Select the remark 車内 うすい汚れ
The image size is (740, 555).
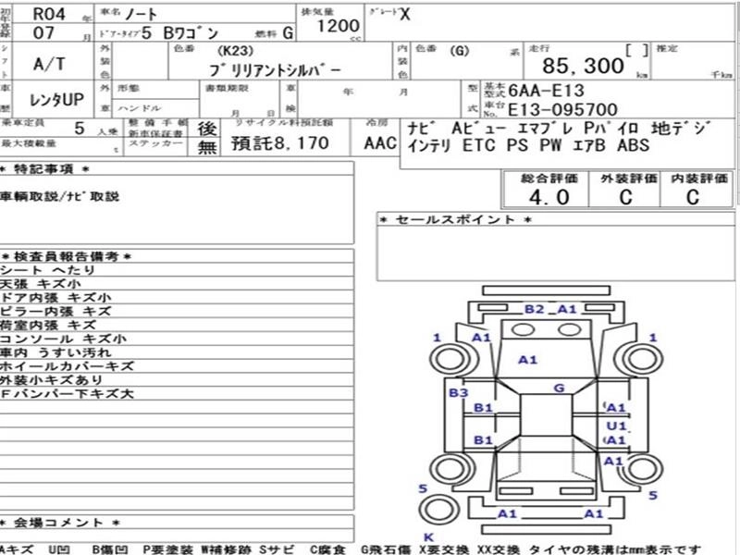click(55, 352)
